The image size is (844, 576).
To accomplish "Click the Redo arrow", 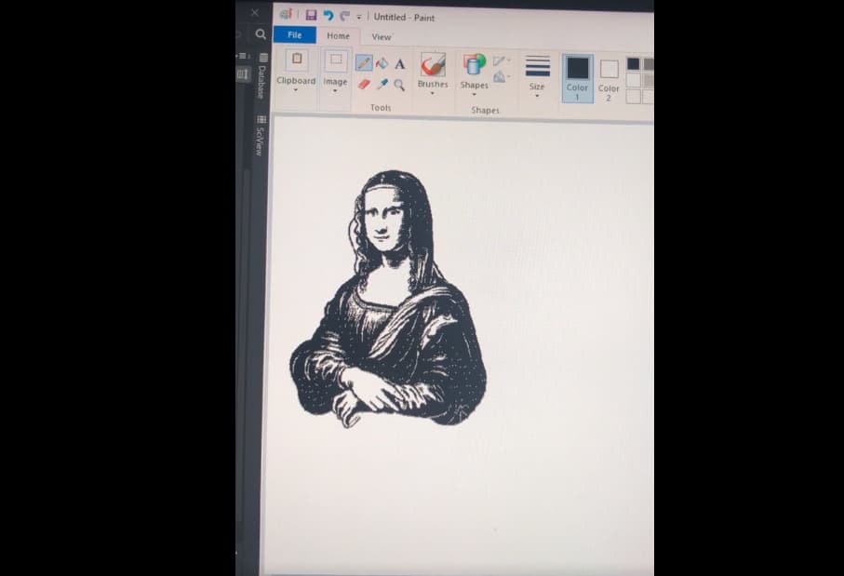I will [x=342, y=16].
